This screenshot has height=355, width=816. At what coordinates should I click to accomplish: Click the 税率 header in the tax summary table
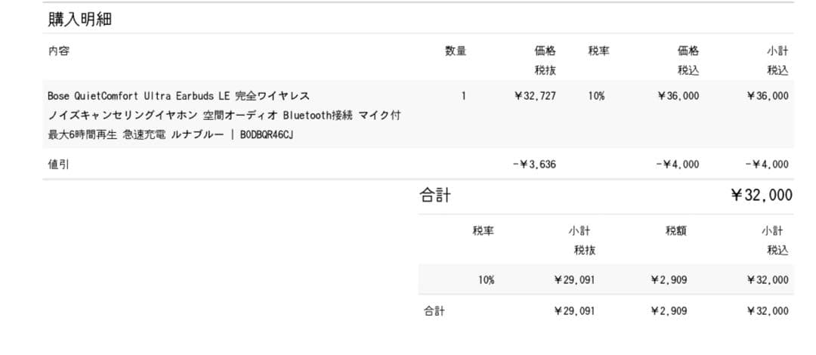pyautogui.click(x=484, y=231)
